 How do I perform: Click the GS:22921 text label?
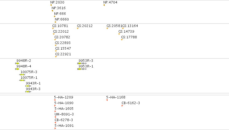(x=63, y=54)
